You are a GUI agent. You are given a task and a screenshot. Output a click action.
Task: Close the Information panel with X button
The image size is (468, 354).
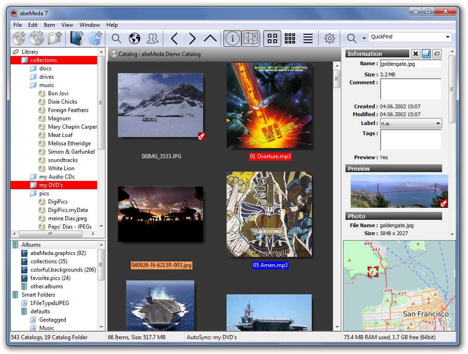415,54
